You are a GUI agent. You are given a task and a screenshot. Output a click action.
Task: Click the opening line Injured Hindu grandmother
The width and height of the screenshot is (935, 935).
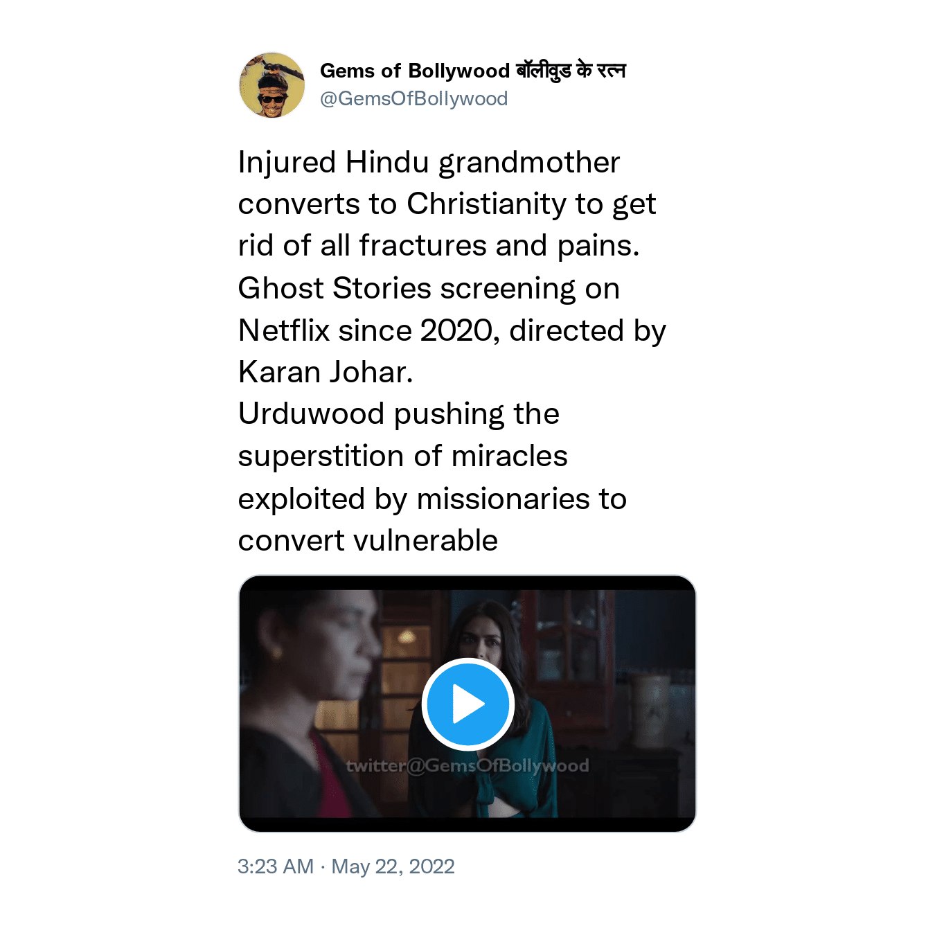pyautogui.click(x=429, y=163)
